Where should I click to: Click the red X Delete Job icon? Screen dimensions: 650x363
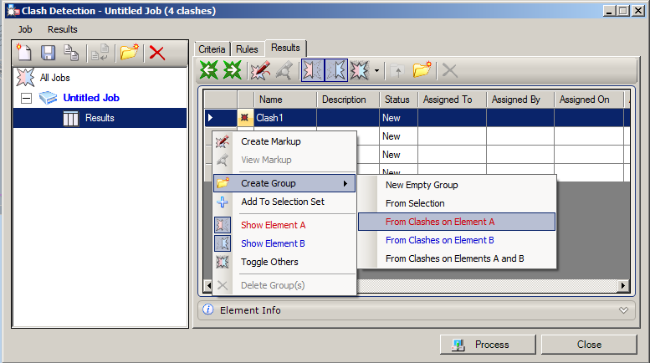click(x=157, y=53)
